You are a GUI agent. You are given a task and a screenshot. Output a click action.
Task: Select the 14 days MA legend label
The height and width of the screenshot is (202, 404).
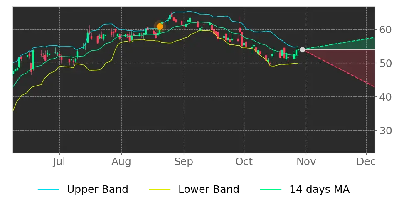click(320, 190)
